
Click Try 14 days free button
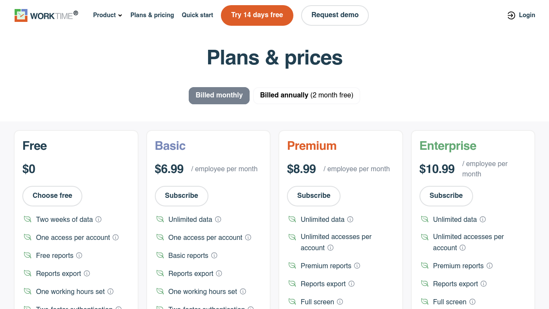pyautogui.click(x=257, y=15)
